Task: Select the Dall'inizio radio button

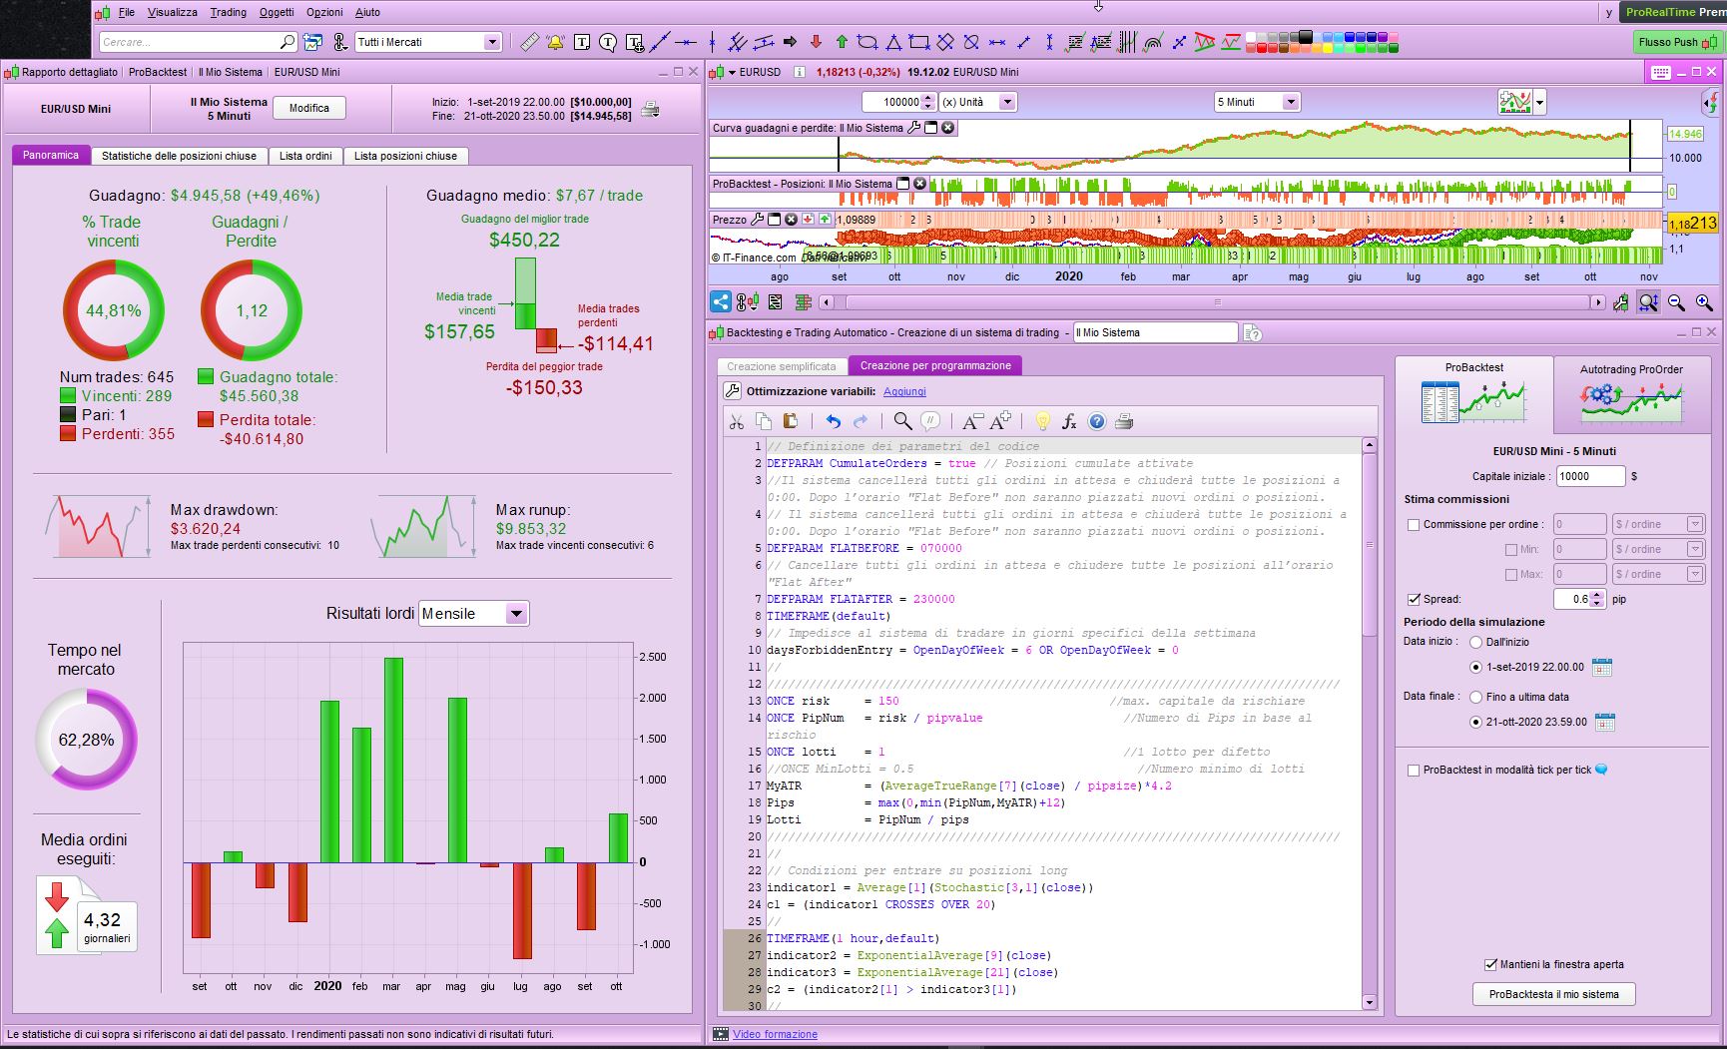Action: click(1475, 642)
